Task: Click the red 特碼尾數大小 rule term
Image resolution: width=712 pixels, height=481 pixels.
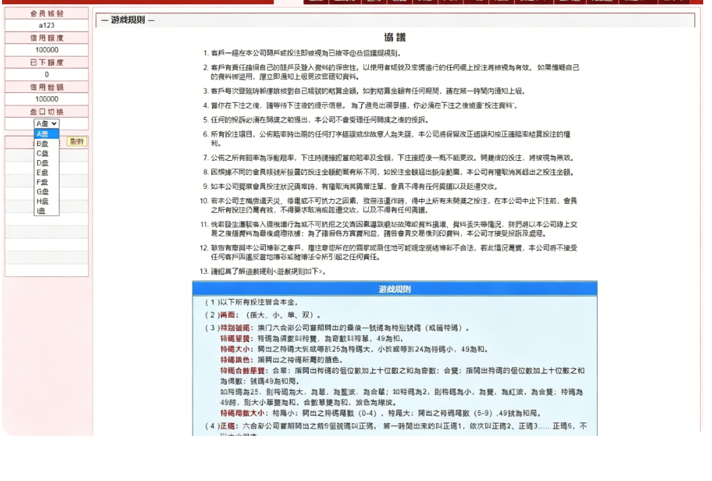Action: coord(242,413)
